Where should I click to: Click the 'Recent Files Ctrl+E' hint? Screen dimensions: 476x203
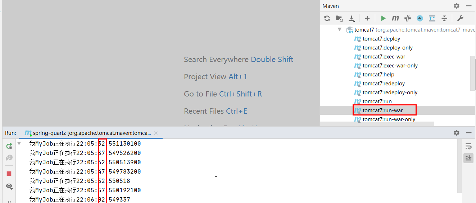(x=216, y=111)
